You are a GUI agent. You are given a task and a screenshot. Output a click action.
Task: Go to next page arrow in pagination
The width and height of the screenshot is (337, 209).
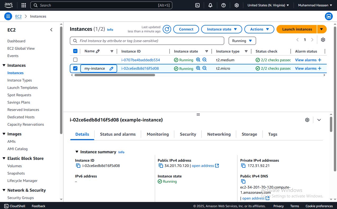pyautogui.click(x=312, y=40)
